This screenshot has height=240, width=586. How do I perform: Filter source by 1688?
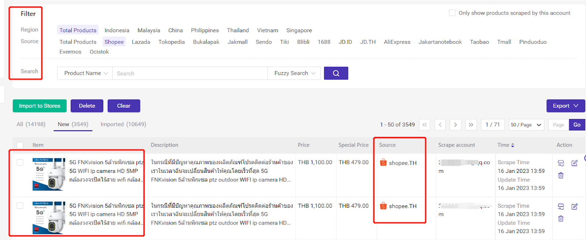tap(324, 42)
